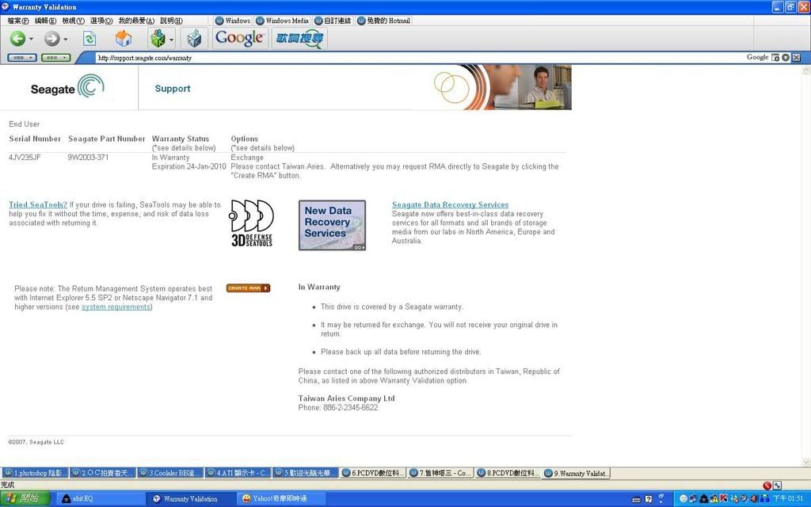The image size is (811, 507).
Task: Open the 檢視(V) menu
Action: 73,21
